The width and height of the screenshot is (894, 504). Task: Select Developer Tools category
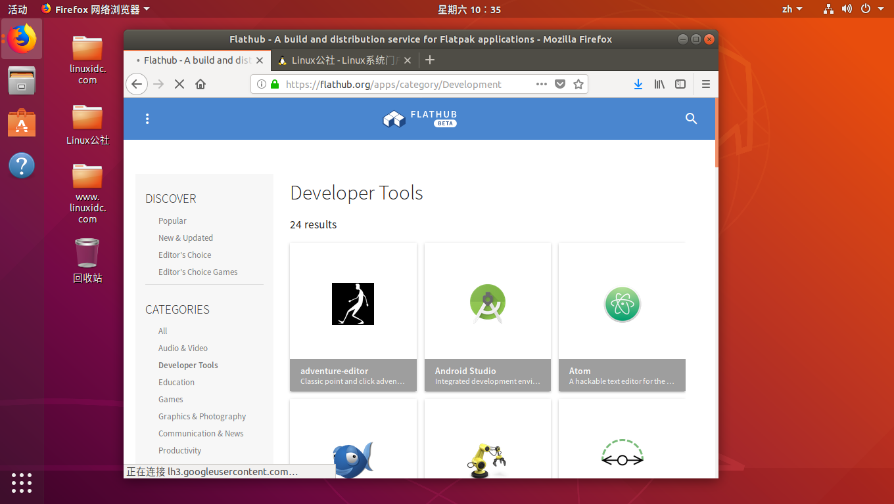point(188,366)
